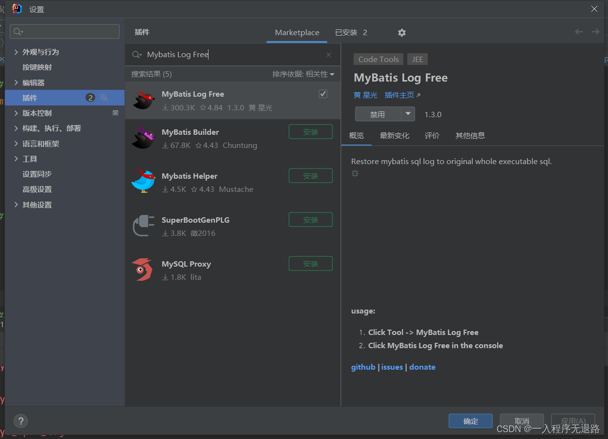Screen dimensions: 608x439
Task: Click the magnifier icon in settings search
Action: tap(17, 31)
